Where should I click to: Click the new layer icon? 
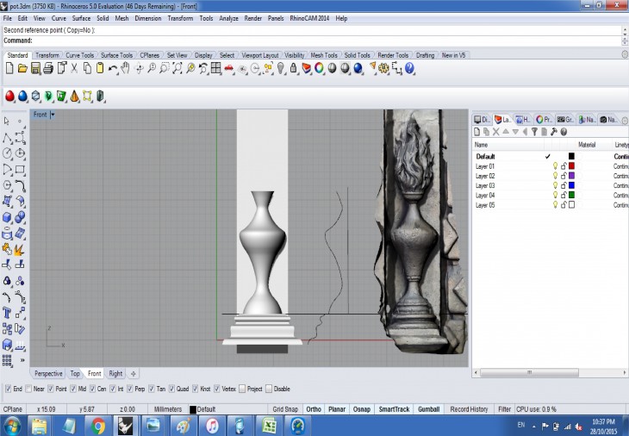(x=476, y=132)
